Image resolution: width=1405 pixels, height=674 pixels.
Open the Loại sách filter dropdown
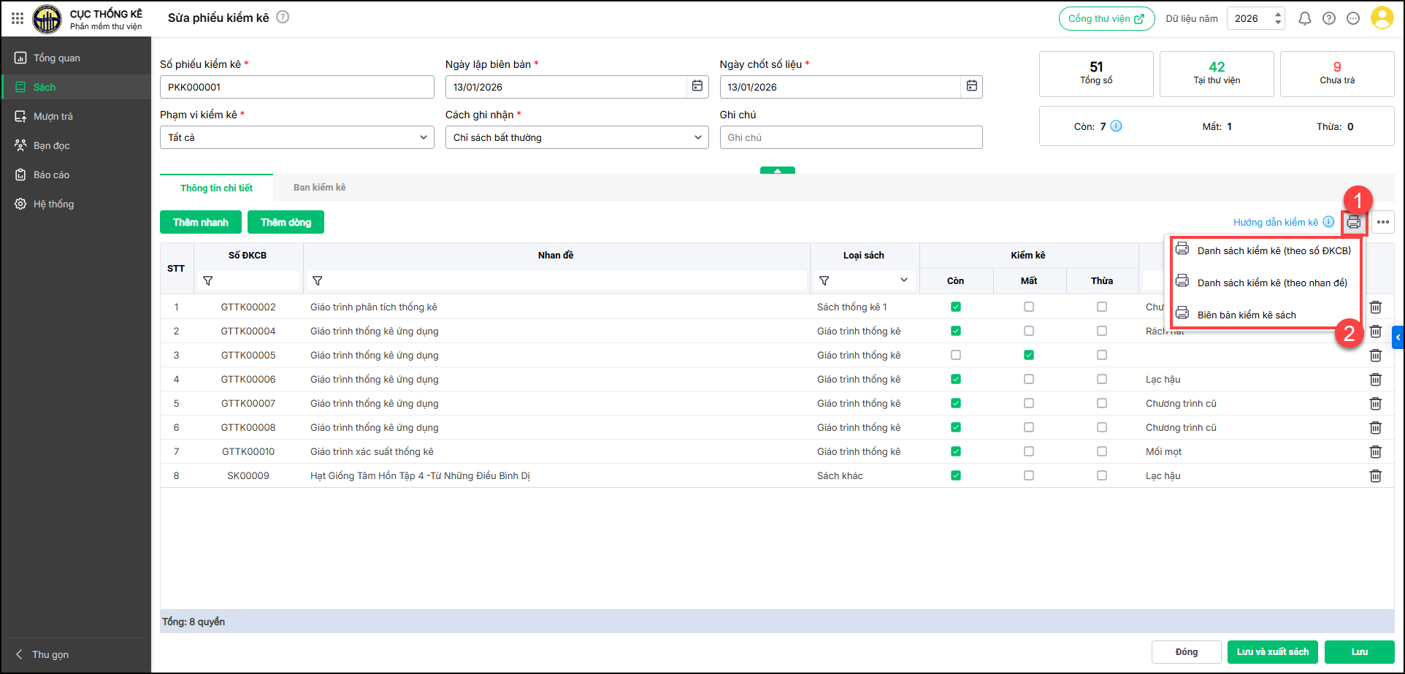903,280
